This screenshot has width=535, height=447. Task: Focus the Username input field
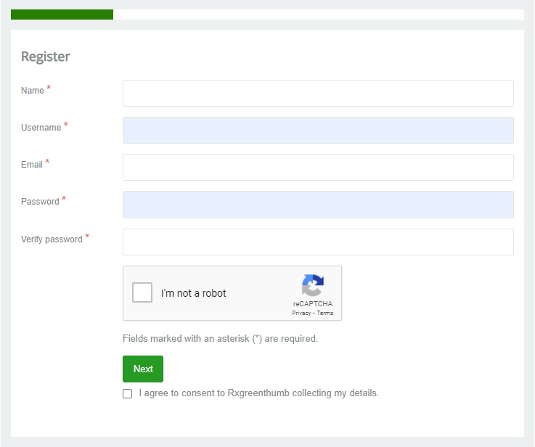tap(318, 130)
